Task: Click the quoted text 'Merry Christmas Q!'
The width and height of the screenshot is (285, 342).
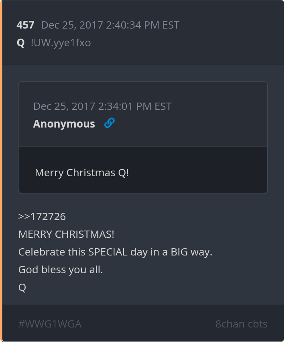Action: pyautogui.click(x=82, y=173)
